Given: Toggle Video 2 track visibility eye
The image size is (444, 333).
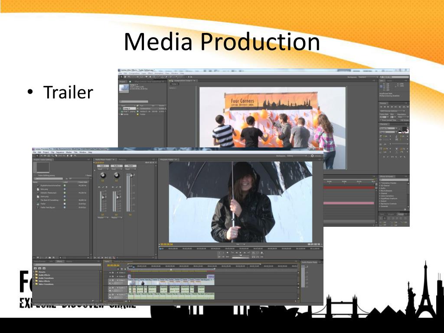Looking at the screenshot, I should coord(111,276).
